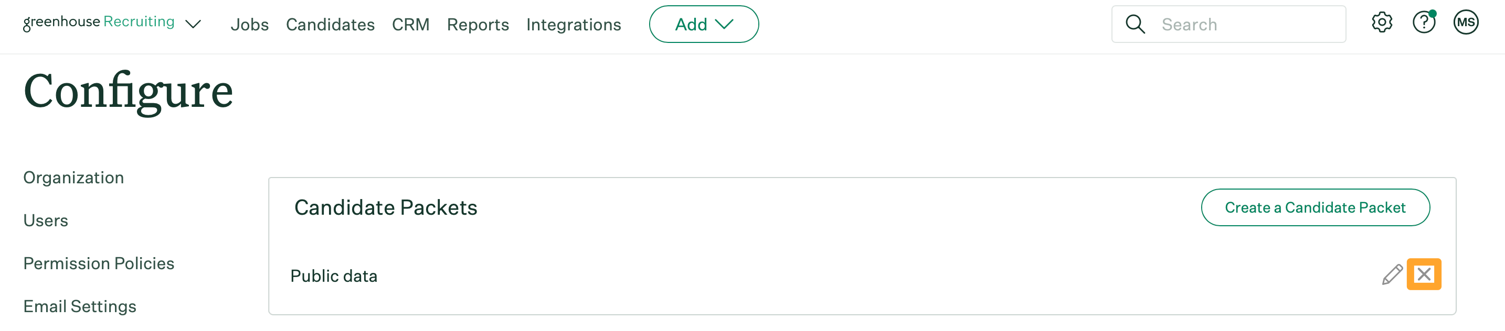Click the magnifying glass search icon
This screenshot has width=1505, height=331.
1135,25
